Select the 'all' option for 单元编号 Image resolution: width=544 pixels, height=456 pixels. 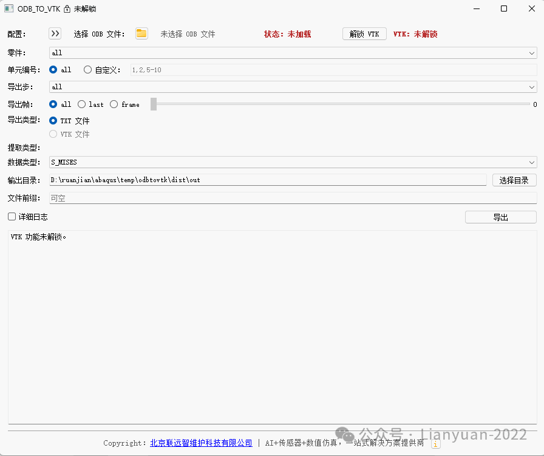point(53,70)
